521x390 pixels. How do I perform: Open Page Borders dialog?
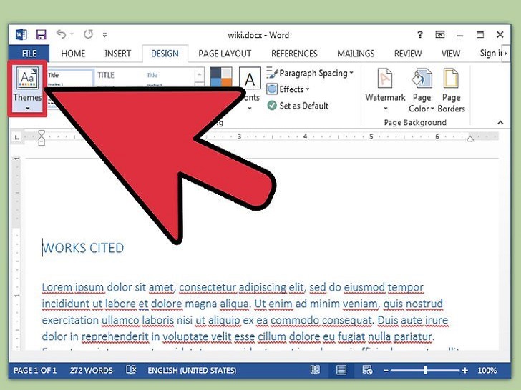click(451, 90)
